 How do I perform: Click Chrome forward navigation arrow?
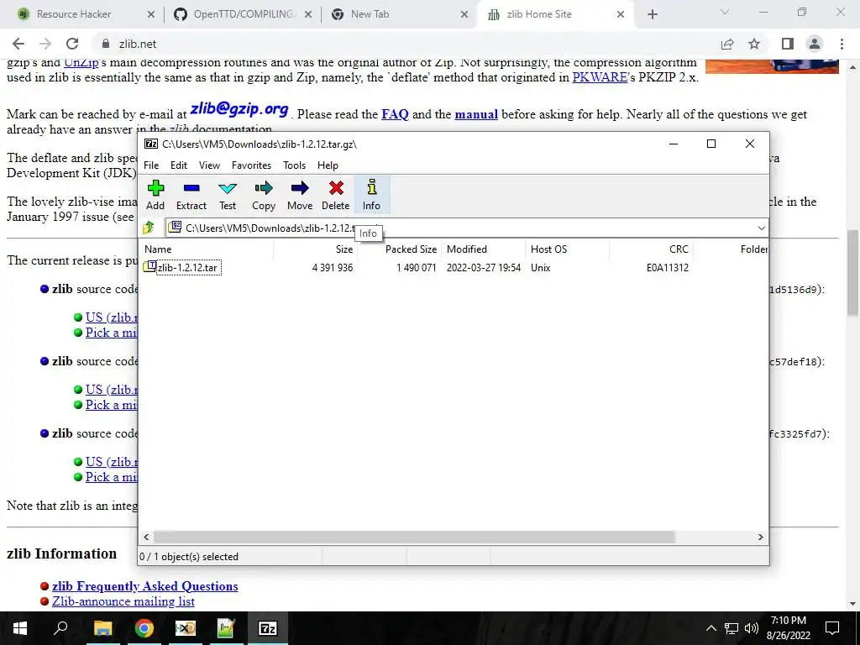coord(45,44)
